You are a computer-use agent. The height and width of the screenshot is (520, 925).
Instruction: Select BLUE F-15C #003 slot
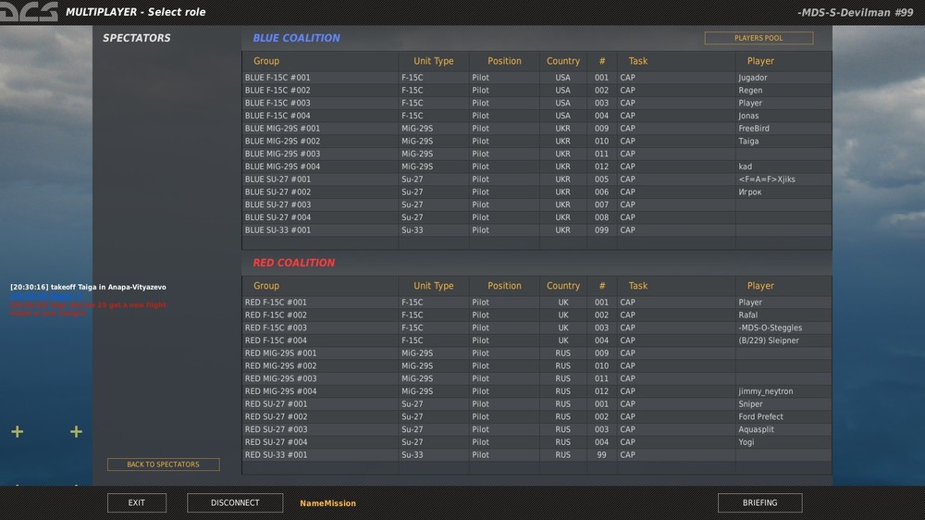click(536, 103)
